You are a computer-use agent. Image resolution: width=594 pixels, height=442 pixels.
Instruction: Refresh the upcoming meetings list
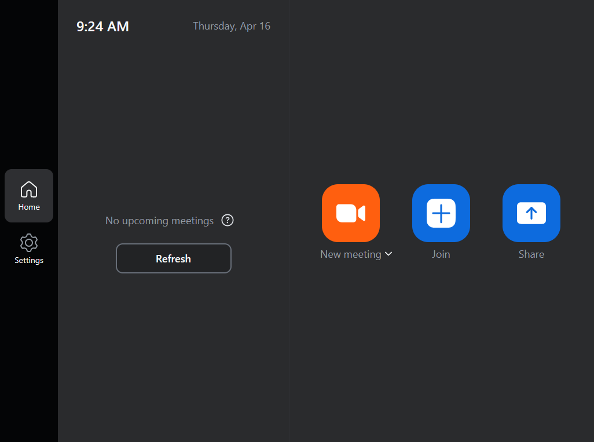(x=174, y=258)
